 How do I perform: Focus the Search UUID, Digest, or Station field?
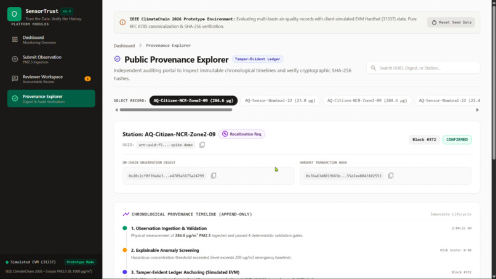(423, 68)
